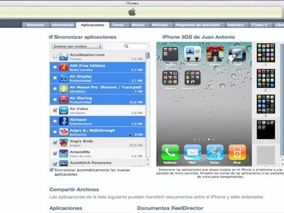The image size is (284, 213).
Task: Click the Documentos ReelDirector heading
Action: click(170, 208)
